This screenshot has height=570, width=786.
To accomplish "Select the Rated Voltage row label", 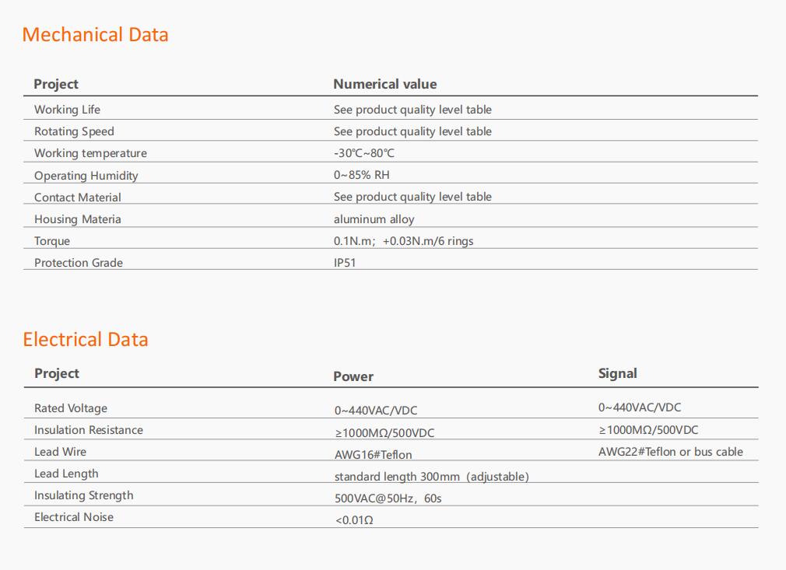I will point(71,408).
